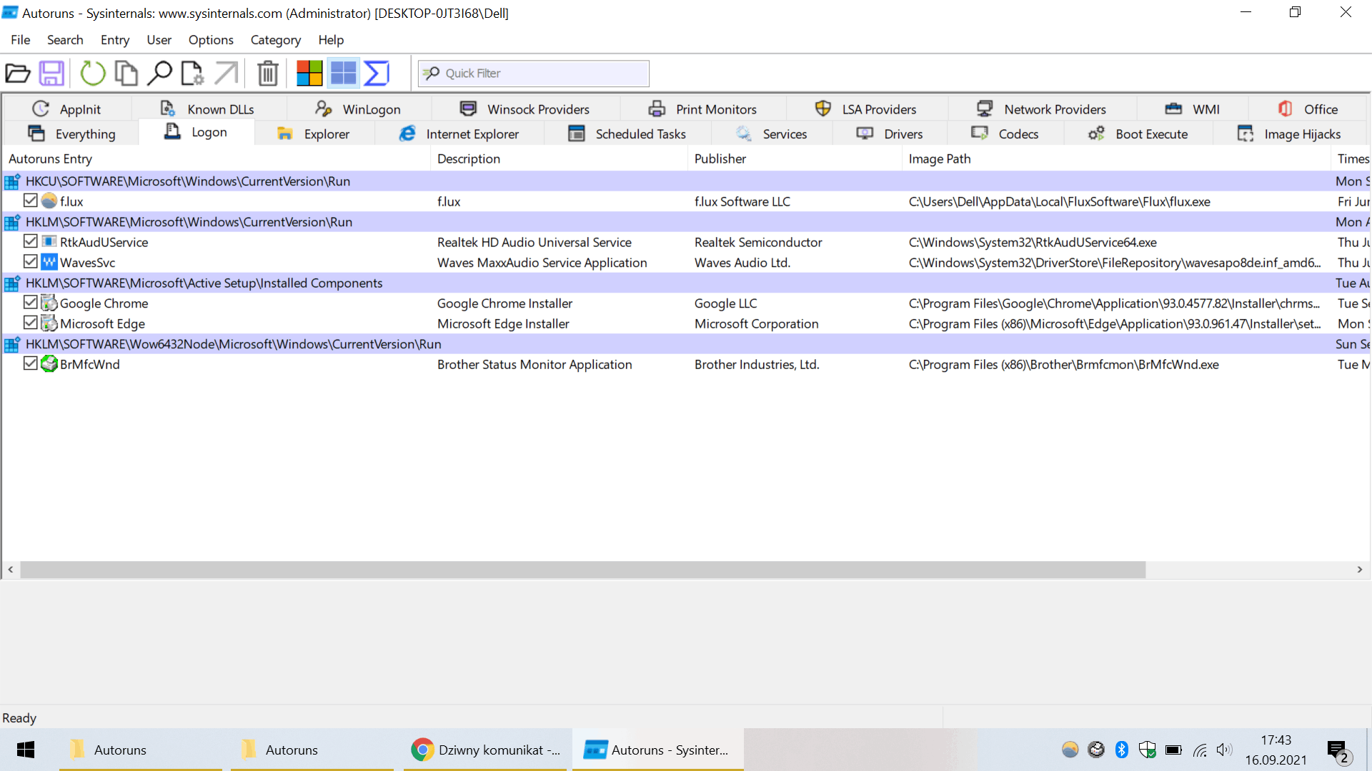Open the Category menu
This screenshot has width=1372, height=771.
coord(275,40)
